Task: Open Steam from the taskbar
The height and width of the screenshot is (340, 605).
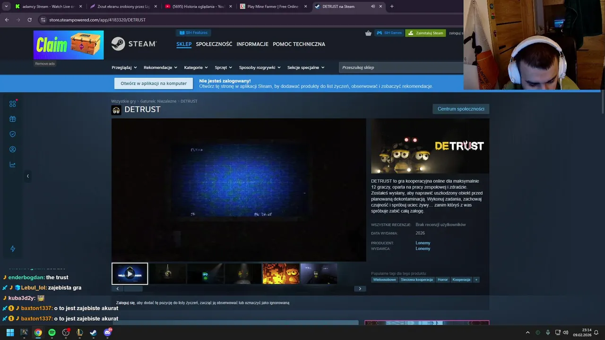Action: point(93,332)
